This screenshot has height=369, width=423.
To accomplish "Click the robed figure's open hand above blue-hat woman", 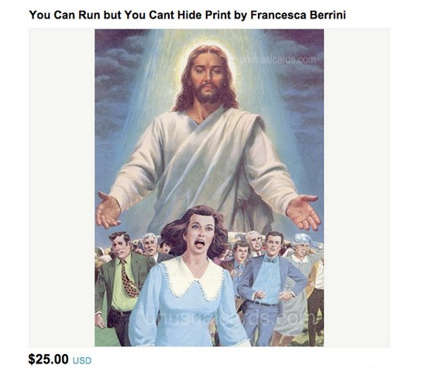I will pos(304,212).
